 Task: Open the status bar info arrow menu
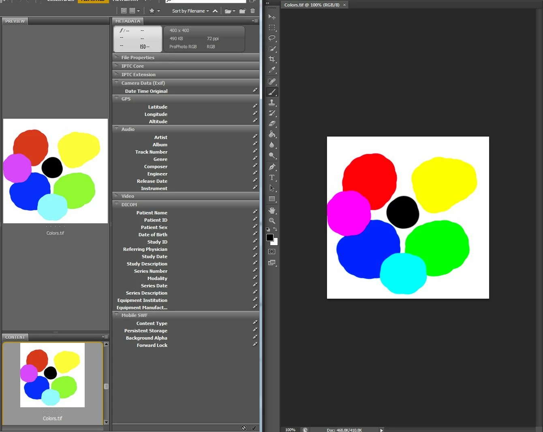381,430
